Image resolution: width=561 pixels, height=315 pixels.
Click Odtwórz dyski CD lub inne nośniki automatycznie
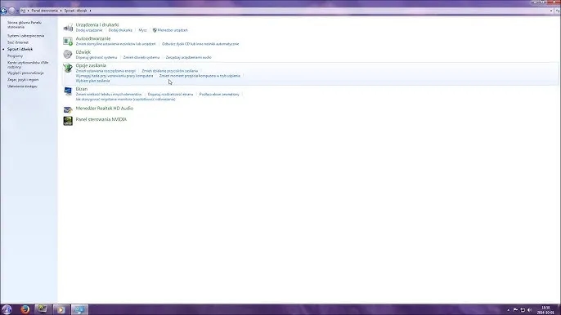pos(200,44)
